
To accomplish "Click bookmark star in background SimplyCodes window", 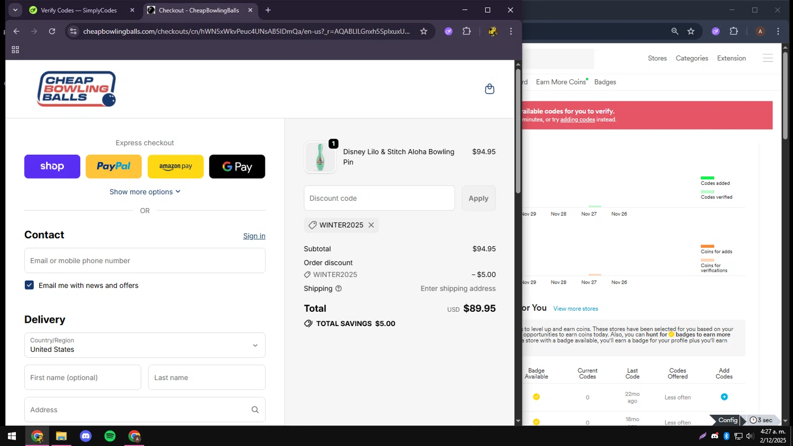I will 691,31.
